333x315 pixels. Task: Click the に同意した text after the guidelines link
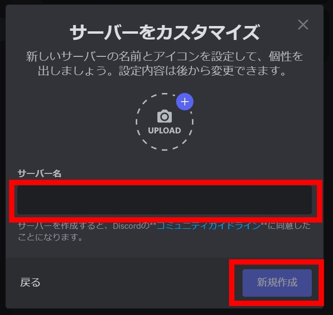(289, 226)
